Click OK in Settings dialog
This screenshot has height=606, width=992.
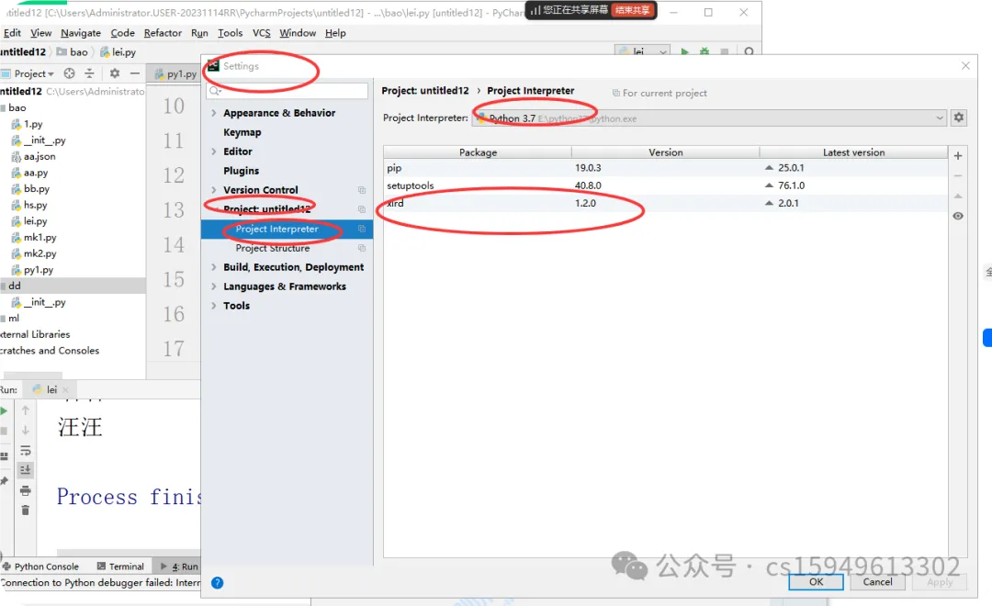coord(817,582)
